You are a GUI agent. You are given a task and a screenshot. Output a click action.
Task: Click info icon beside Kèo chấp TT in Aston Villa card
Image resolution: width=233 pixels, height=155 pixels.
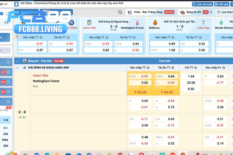[x=107, y=38]
